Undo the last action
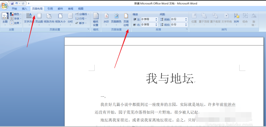Viewport: 266px width, 127px height. (16, 3)
